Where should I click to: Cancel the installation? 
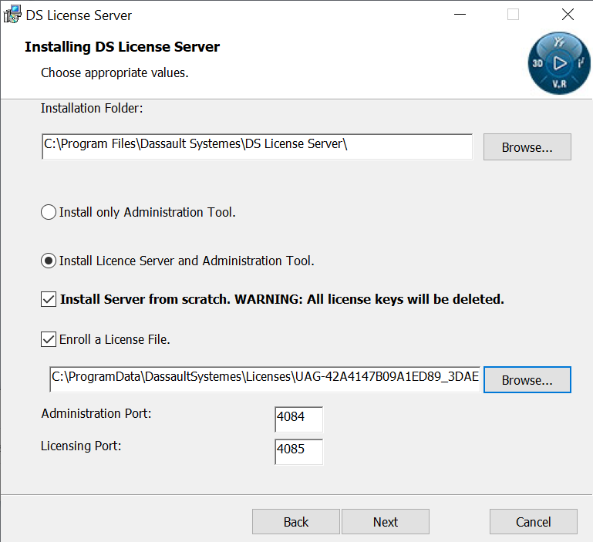pos(534,522)
